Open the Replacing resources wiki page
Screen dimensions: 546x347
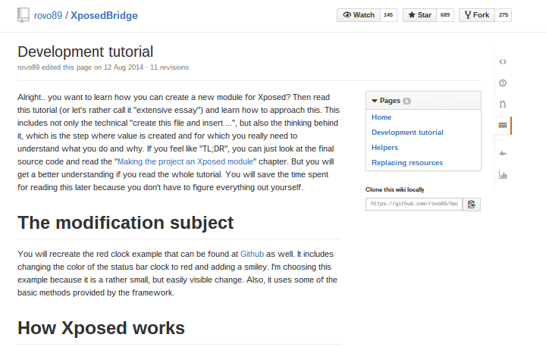coord(407,163)
